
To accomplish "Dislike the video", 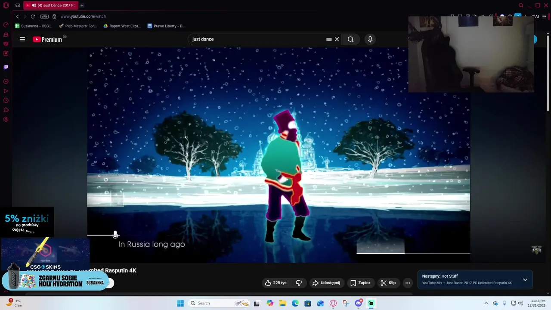I will (x=299, y=283).
